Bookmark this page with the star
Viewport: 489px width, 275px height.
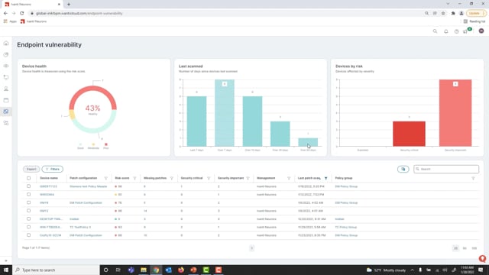(443, 14)
